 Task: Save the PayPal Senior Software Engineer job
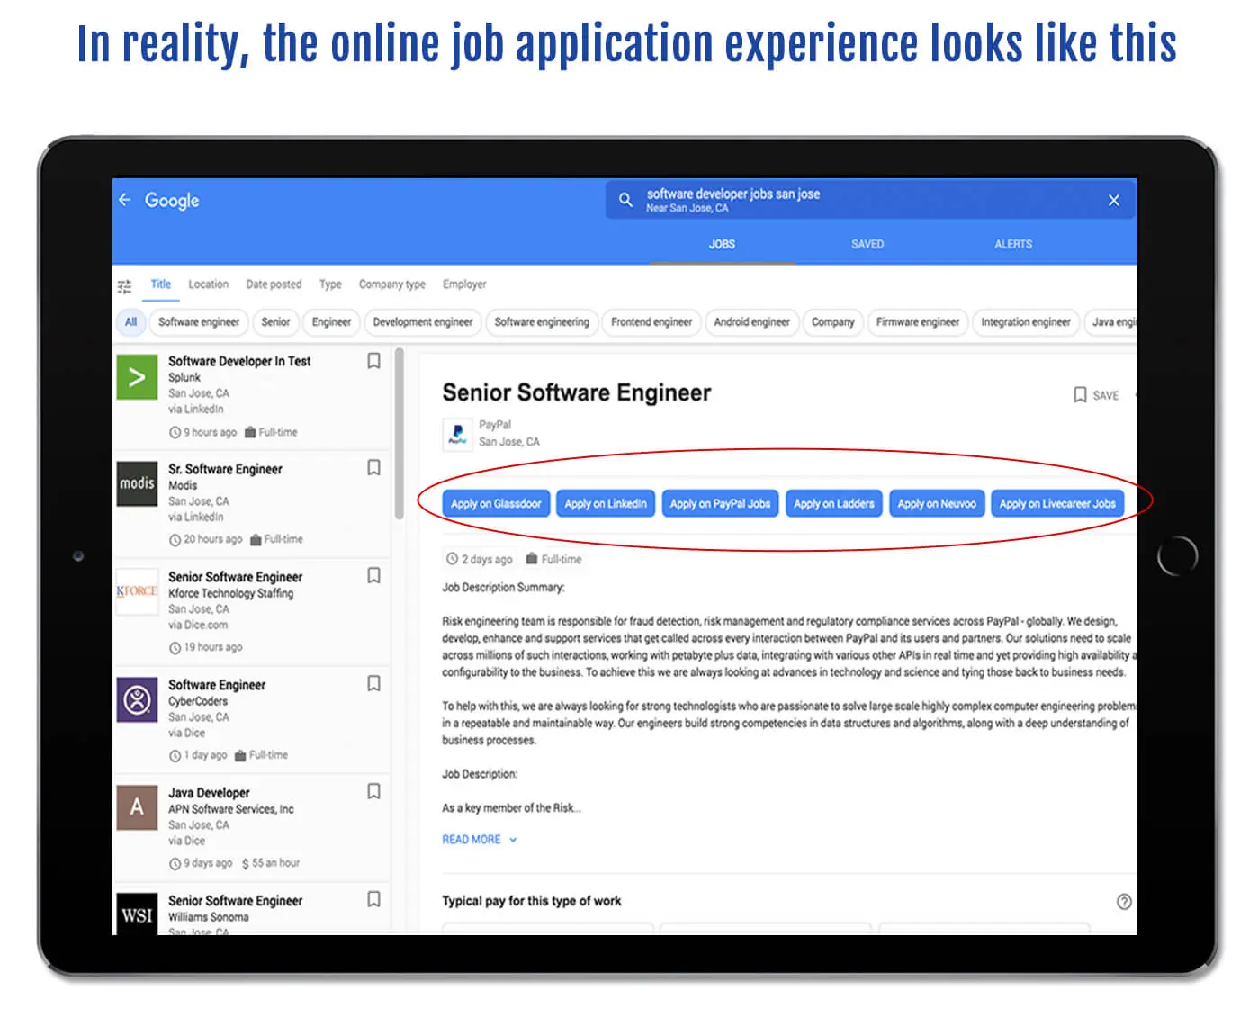point(1096,395)
